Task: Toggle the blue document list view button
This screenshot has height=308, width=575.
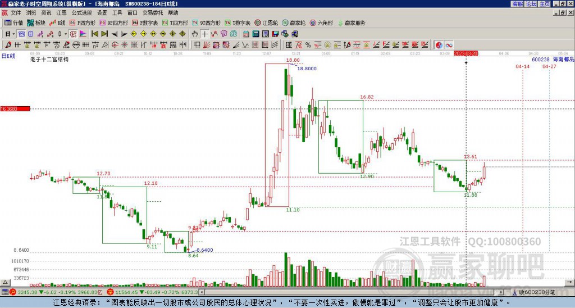Action: coord(31,34)
